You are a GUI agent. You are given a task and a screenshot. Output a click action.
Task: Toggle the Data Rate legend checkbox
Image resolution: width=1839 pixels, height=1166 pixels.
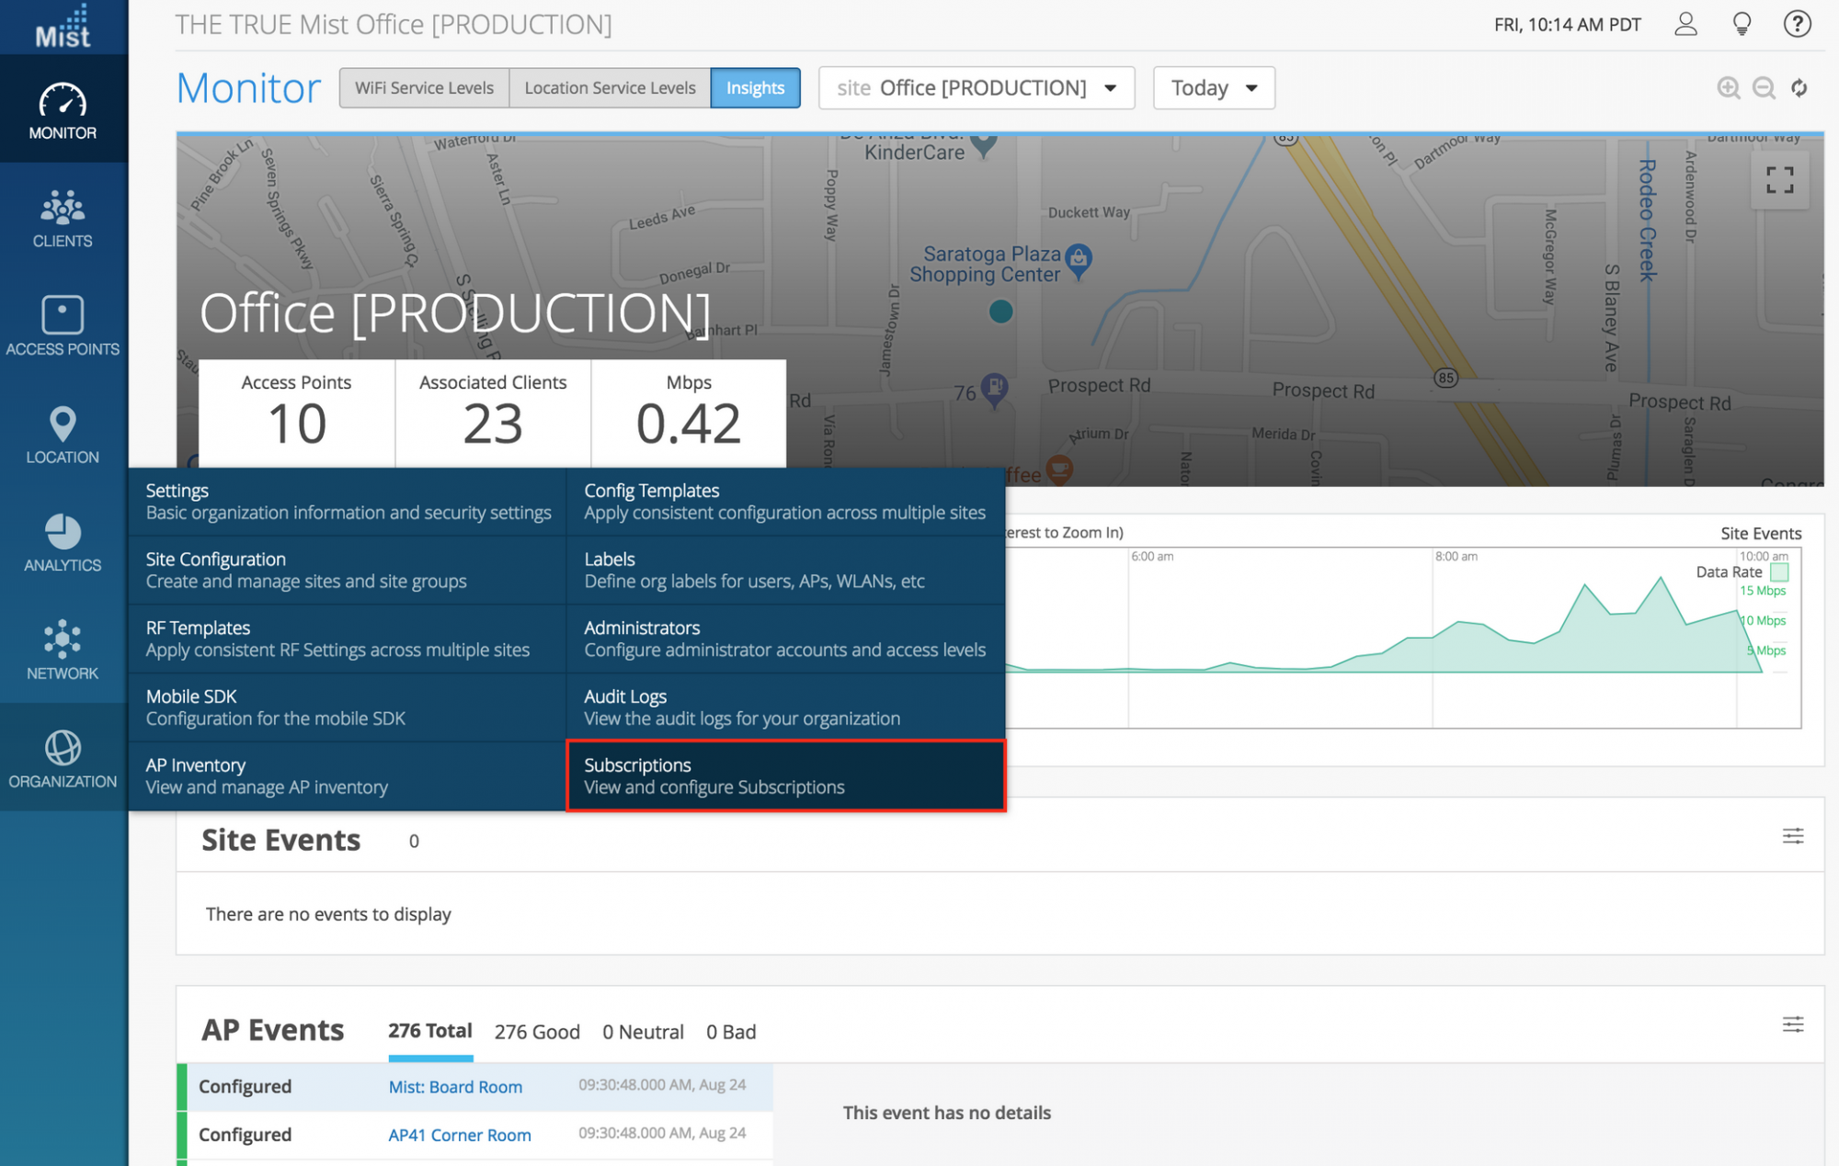[1779, 572]
